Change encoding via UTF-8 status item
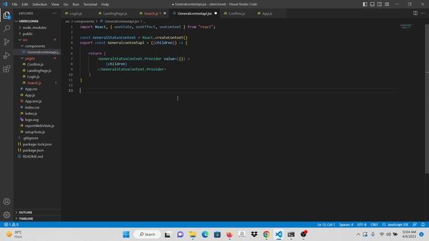Viewport: 429px width, 241px height. 361,225
